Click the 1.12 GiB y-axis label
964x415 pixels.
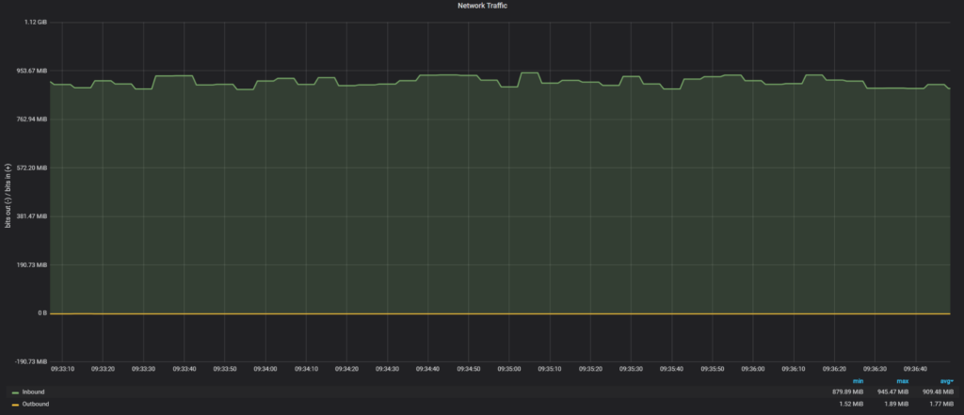(37, 22)
